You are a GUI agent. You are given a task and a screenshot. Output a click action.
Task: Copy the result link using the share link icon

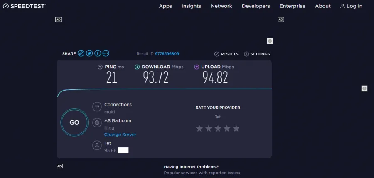click(81, 53)
